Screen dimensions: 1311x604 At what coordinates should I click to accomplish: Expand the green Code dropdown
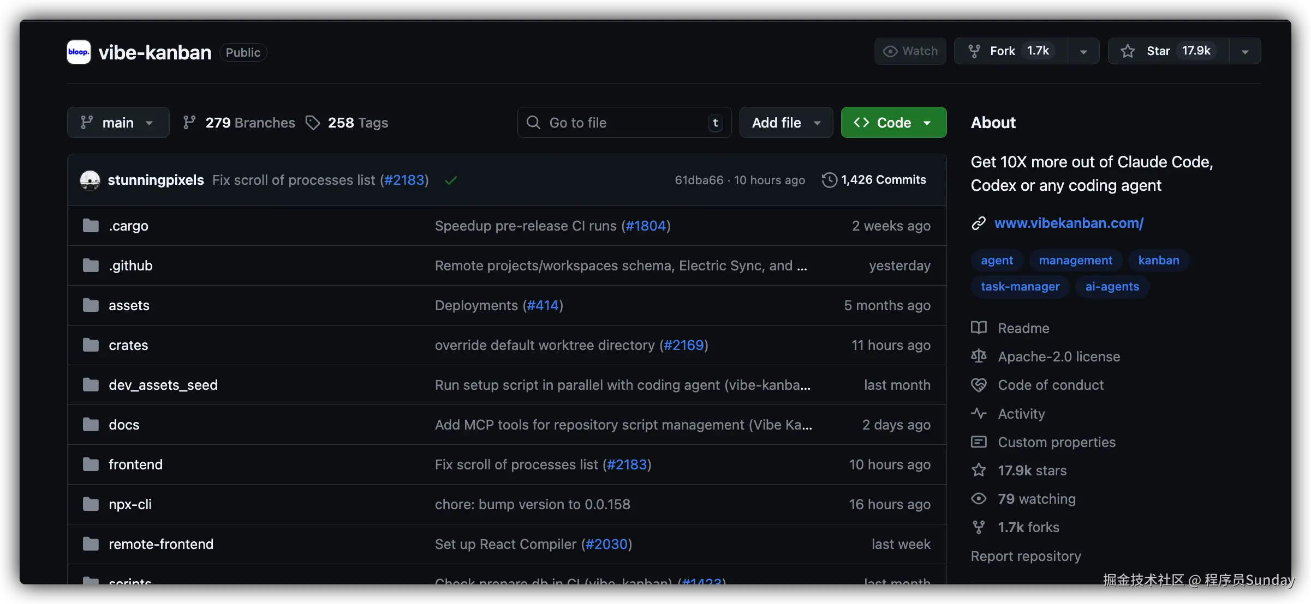893,123
